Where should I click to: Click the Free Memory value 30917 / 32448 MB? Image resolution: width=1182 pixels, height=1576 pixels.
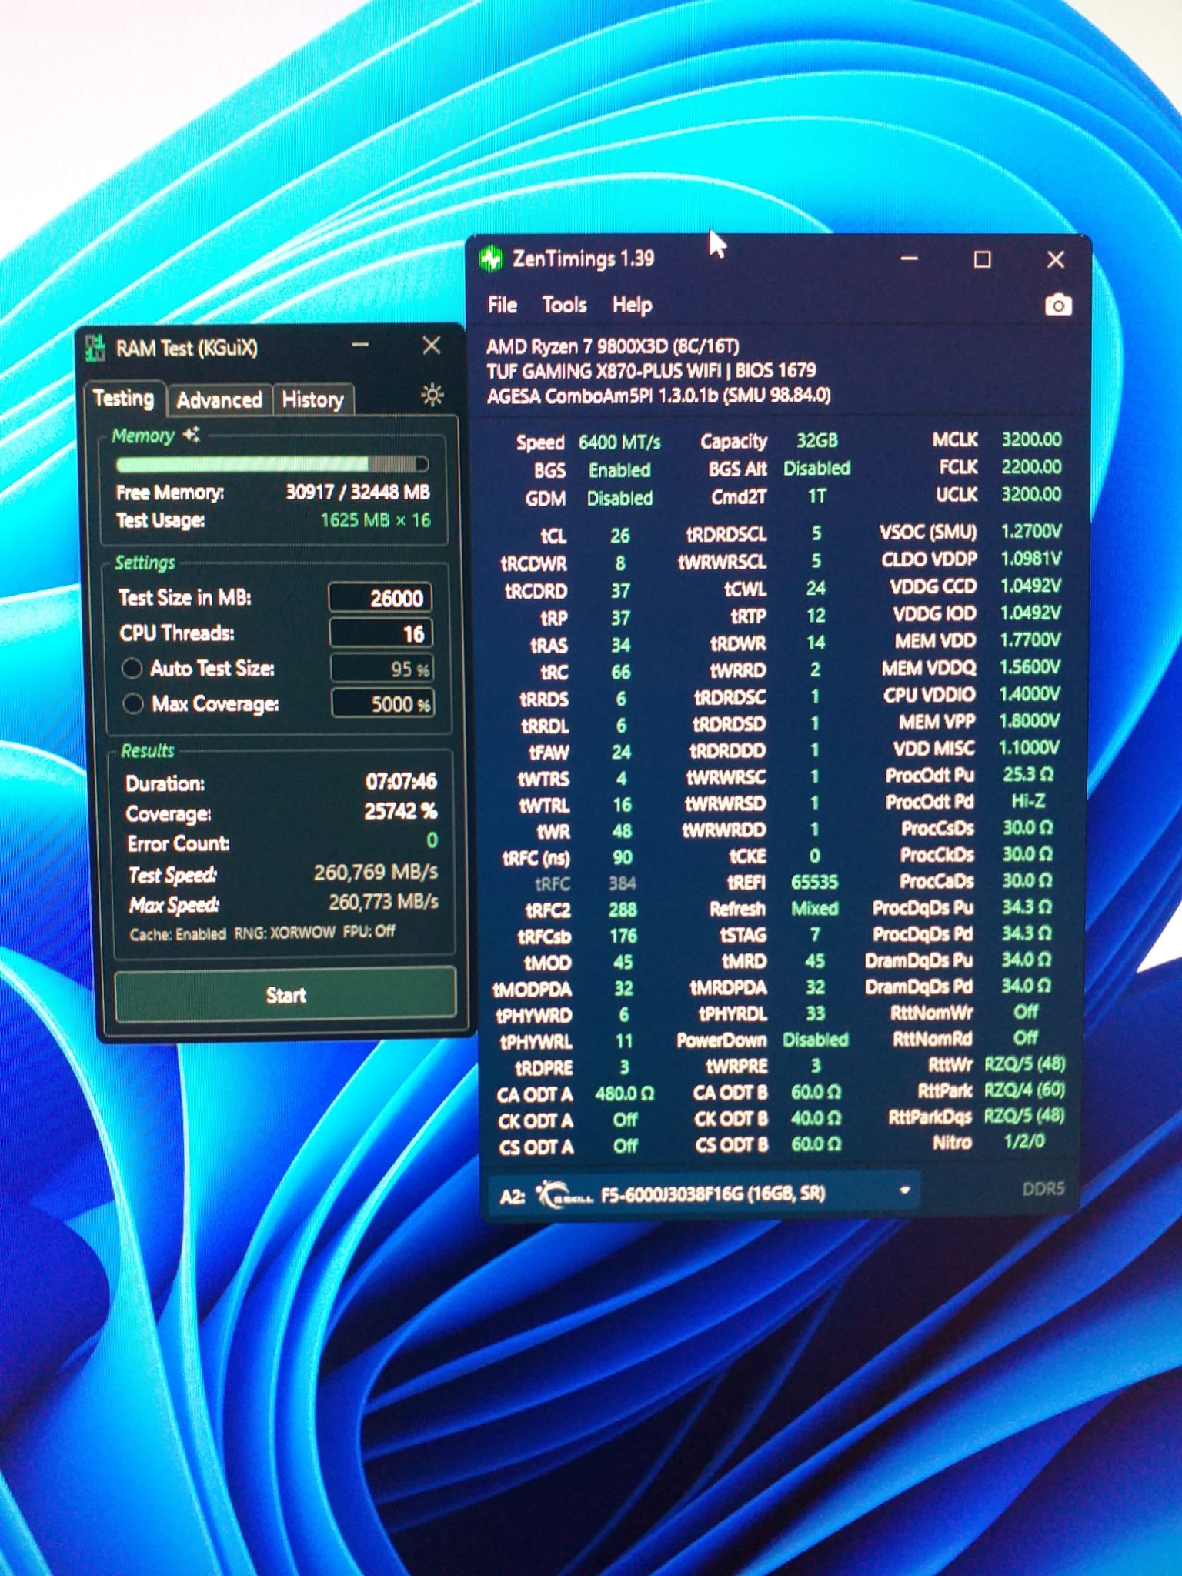358,492
